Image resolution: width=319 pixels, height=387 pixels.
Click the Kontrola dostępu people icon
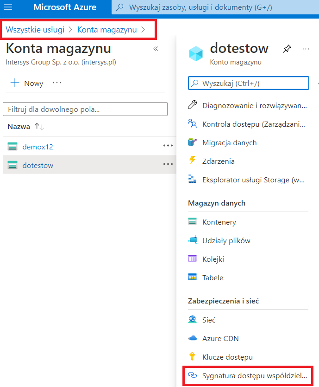[x=193, y=123]
